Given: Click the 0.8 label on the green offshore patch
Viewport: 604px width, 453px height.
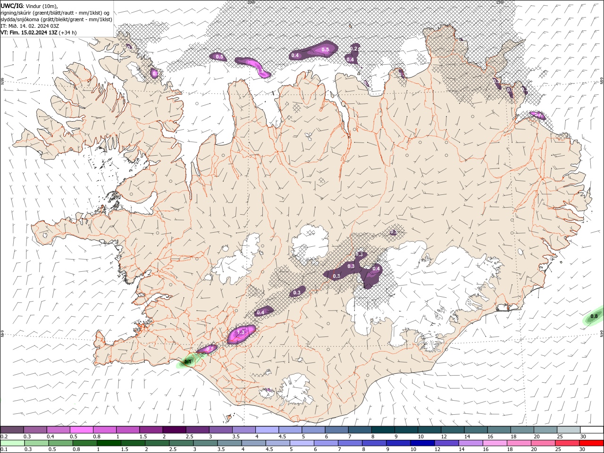Looking at the screenshot, I should 594,316.
